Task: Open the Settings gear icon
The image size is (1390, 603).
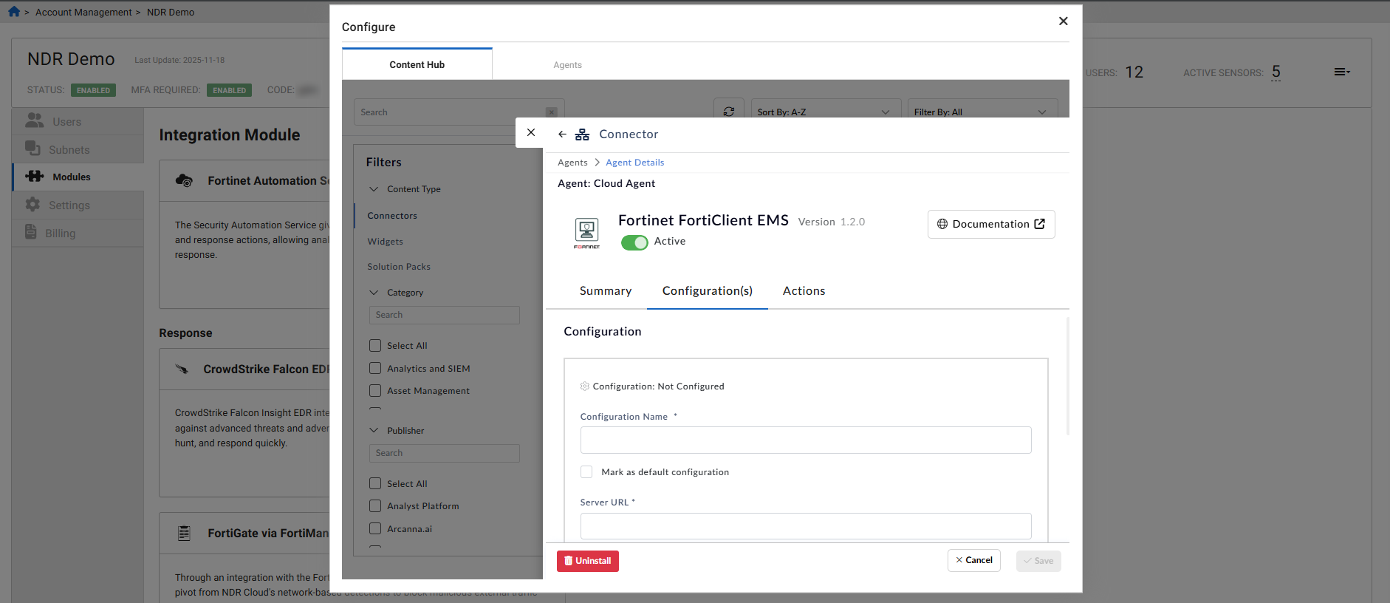Action: coord(32,205)
